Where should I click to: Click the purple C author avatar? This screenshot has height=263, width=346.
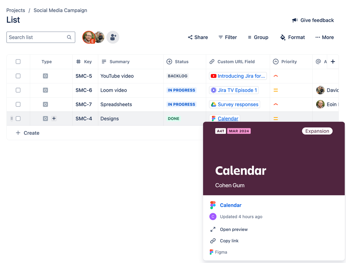pos(213,217)
